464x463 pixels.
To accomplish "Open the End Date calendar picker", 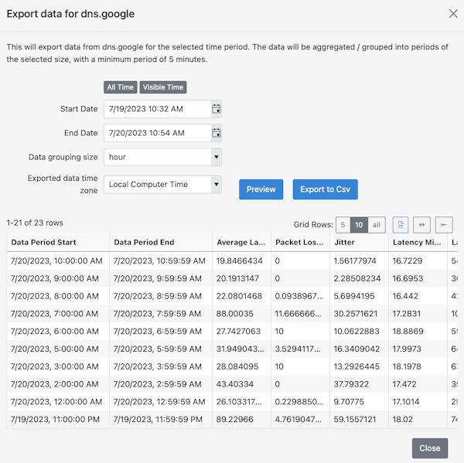I will [x=217, y=133].
